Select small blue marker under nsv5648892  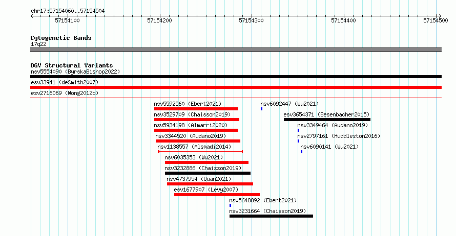pyautogui.click(x=231, y=205)
